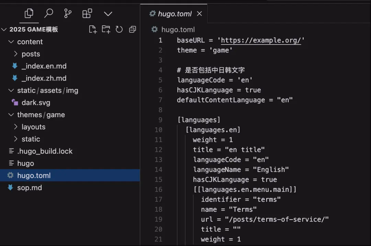This screenshot has height=246, width=371.
Task: Click the gear icon on hugo.toml tab
Action: tap(153, 14)
